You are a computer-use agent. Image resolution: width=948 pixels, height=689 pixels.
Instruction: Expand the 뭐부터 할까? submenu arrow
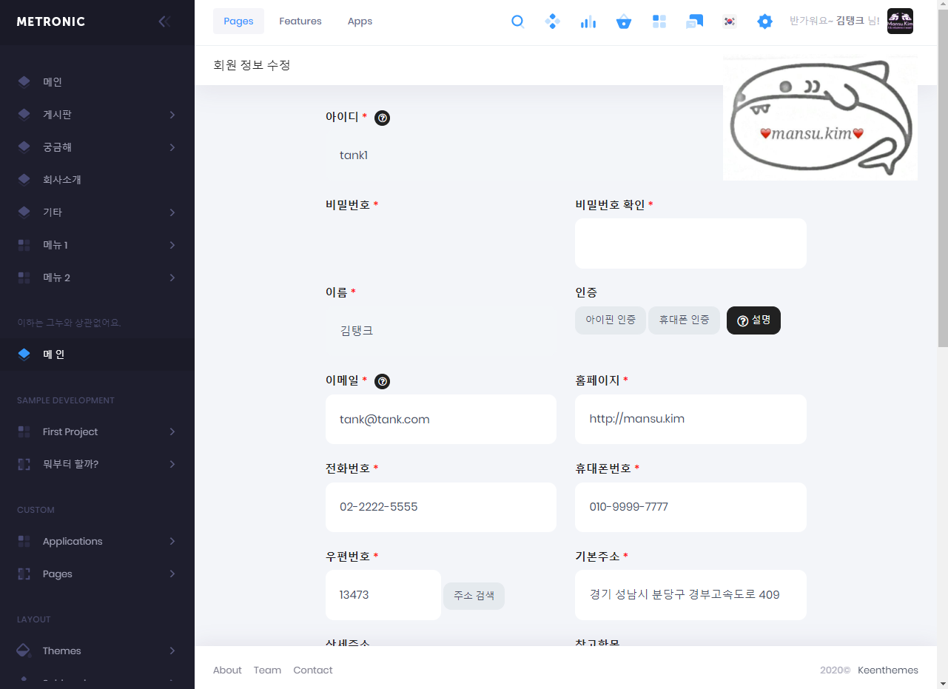(x=172, y=464)
